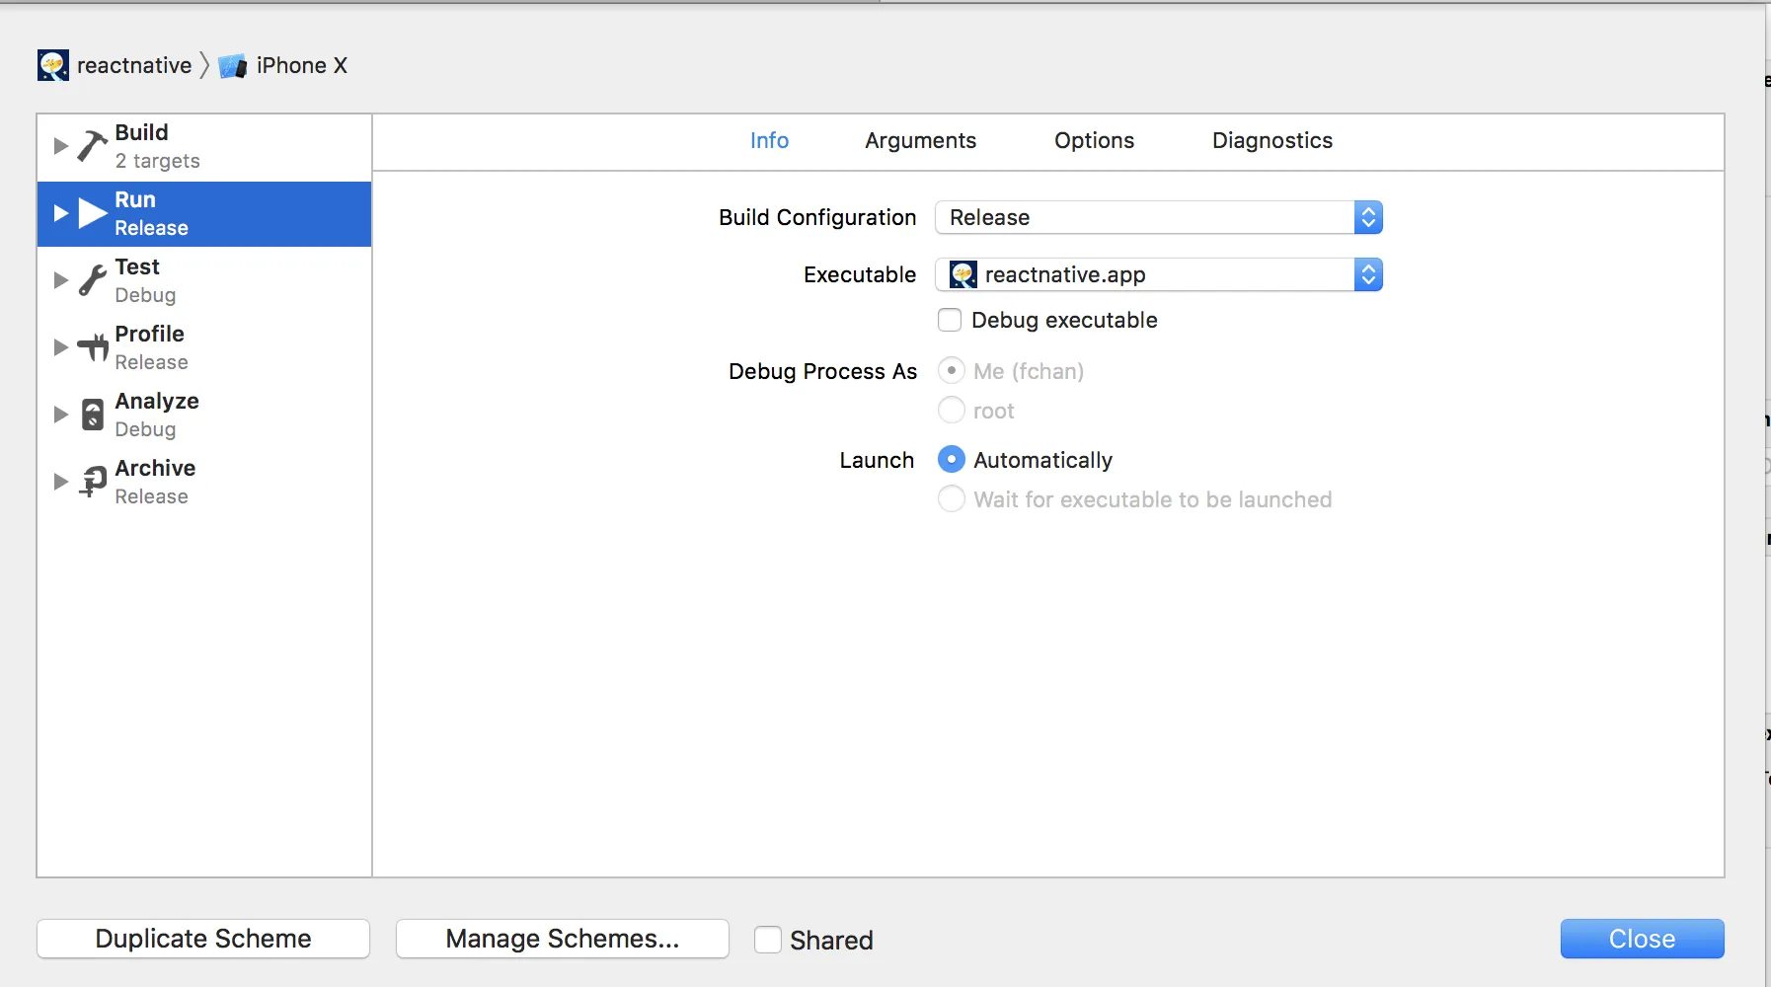The height and width of the screenshot is (987, 1771).
Task: Select Automatically launch radio button
Action: (x=951, y=460)
